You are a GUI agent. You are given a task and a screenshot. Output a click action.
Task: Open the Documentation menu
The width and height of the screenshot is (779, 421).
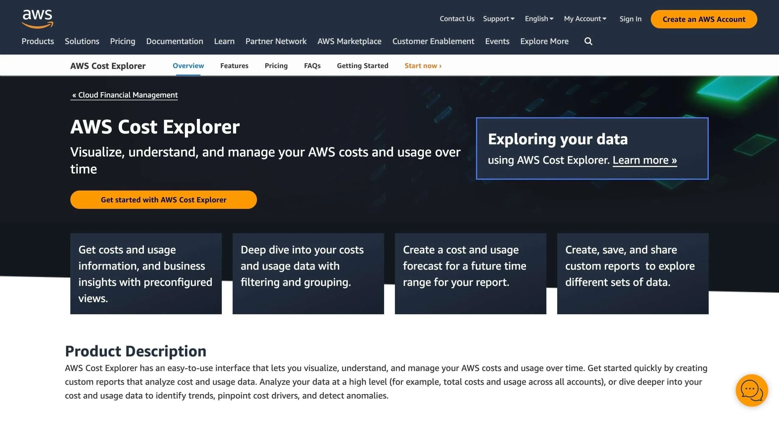tap(175, 41)
